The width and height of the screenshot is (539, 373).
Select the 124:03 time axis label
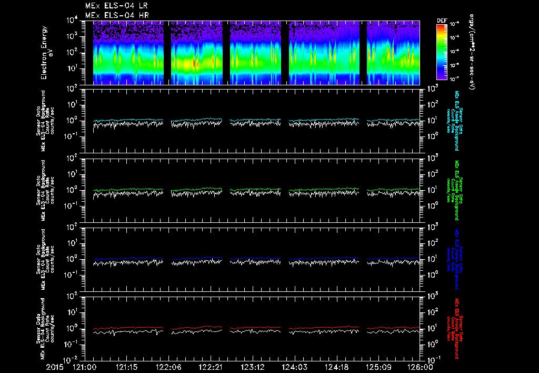point(294,366)
